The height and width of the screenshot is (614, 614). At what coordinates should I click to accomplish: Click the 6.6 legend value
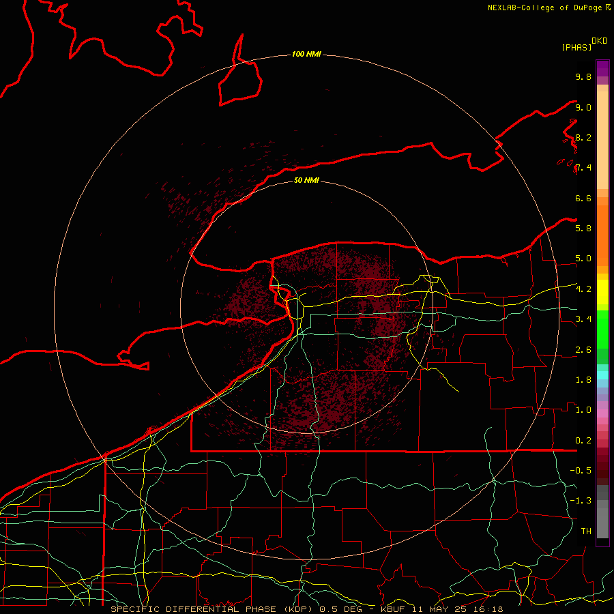583,198
